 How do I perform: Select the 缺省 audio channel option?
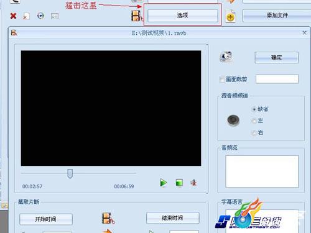point(254,109)
